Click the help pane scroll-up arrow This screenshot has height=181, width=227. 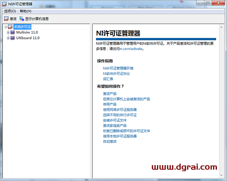(221, 27)
